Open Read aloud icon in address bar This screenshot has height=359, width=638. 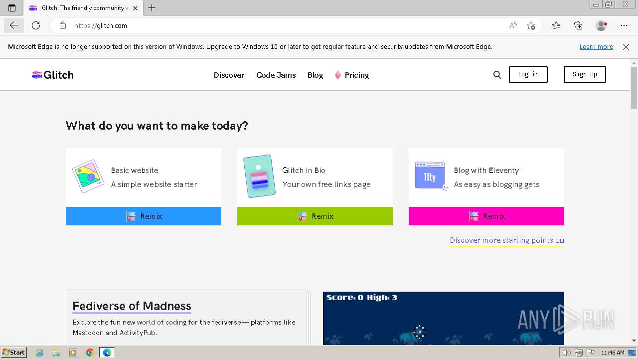coord(513,25)
